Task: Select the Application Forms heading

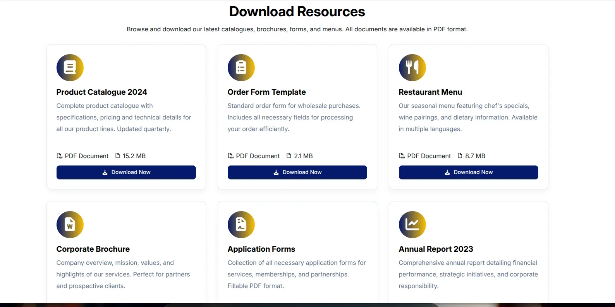Action: (261, 249)
